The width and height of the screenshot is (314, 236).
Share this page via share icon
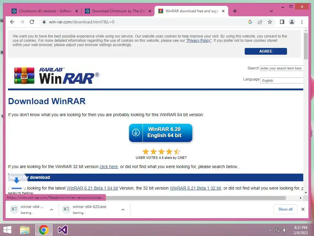click(x=260, y=22)
